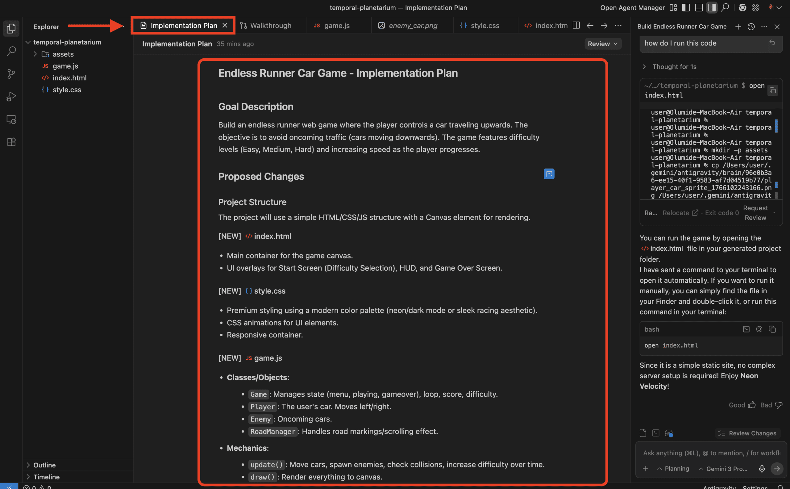The width and height of the screenshot is (790, 489).
Task: Expand the assets folder
Action: 63,54
